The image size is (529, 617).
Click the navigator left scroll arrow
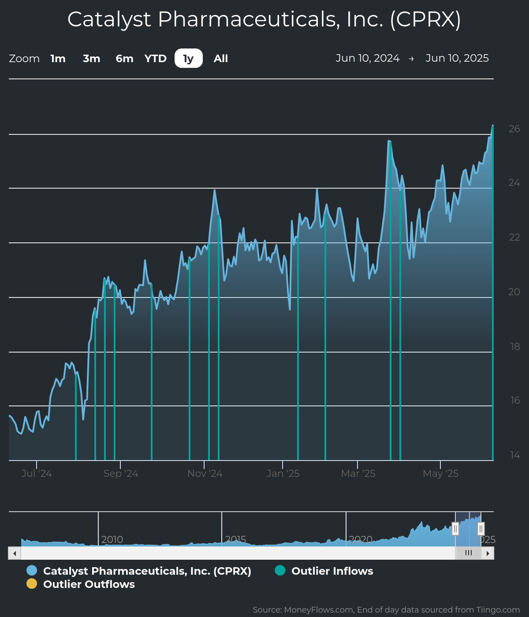point(15,553)
